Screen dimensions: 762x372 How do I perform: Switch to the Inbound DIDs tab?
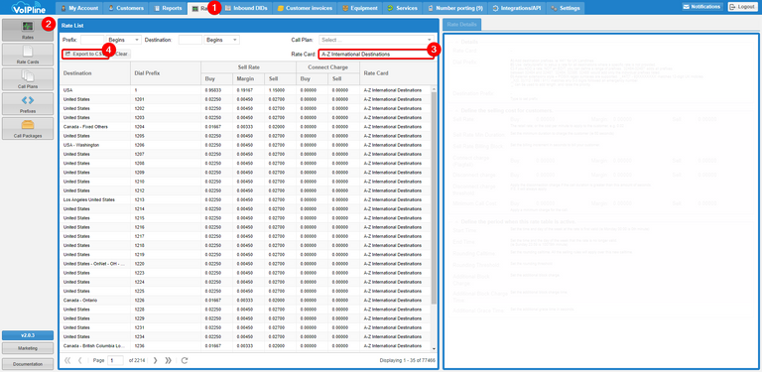(246, 8)
